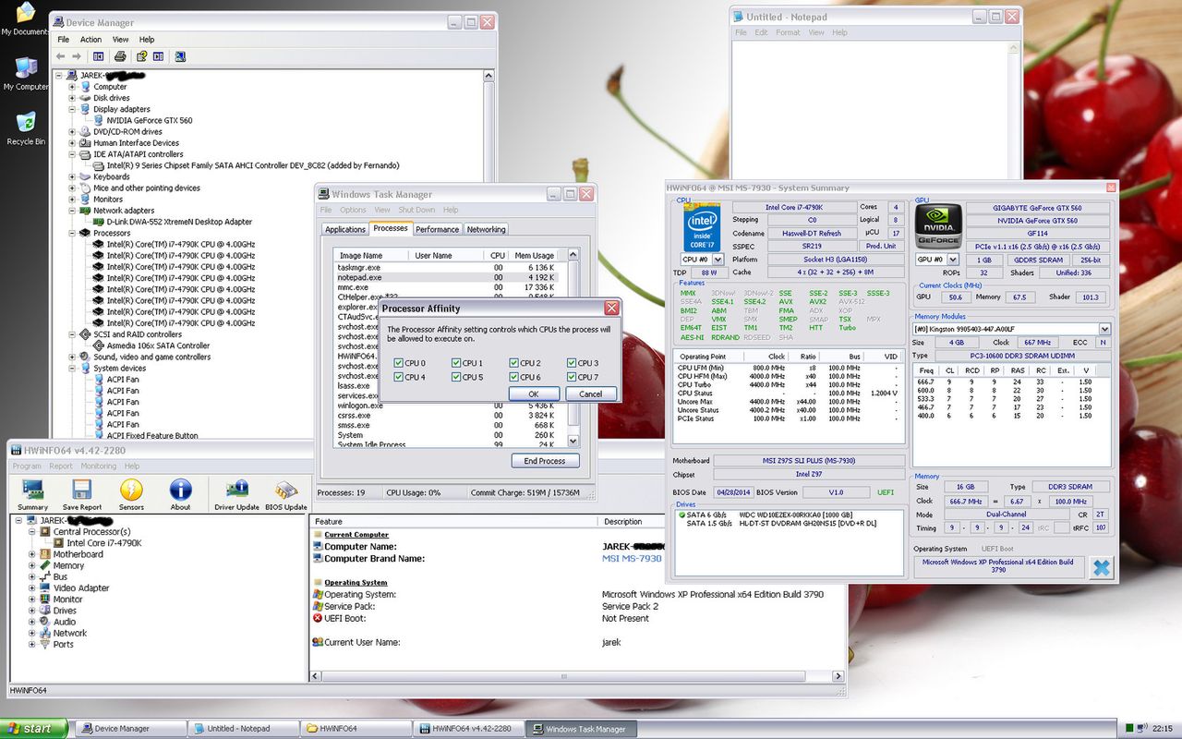Toggle the console tree icon in Device Manager
The image size is (1182, 739).
coord(99,56)
